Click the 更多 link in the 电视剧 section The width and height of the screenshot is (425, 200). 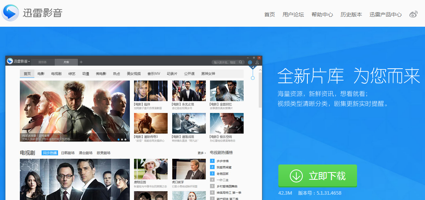coord(202,153)
